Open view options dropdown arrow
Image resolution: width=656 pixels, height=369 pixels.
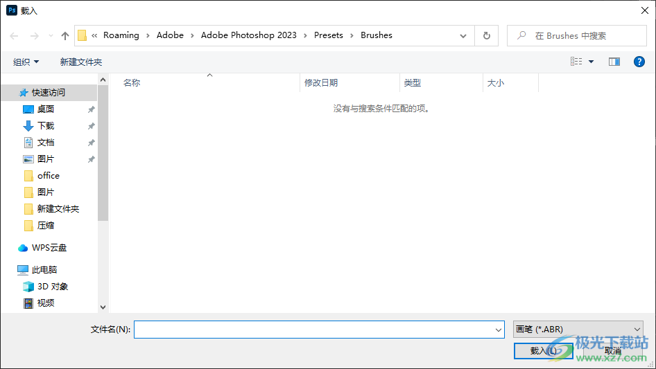[591, 62]
